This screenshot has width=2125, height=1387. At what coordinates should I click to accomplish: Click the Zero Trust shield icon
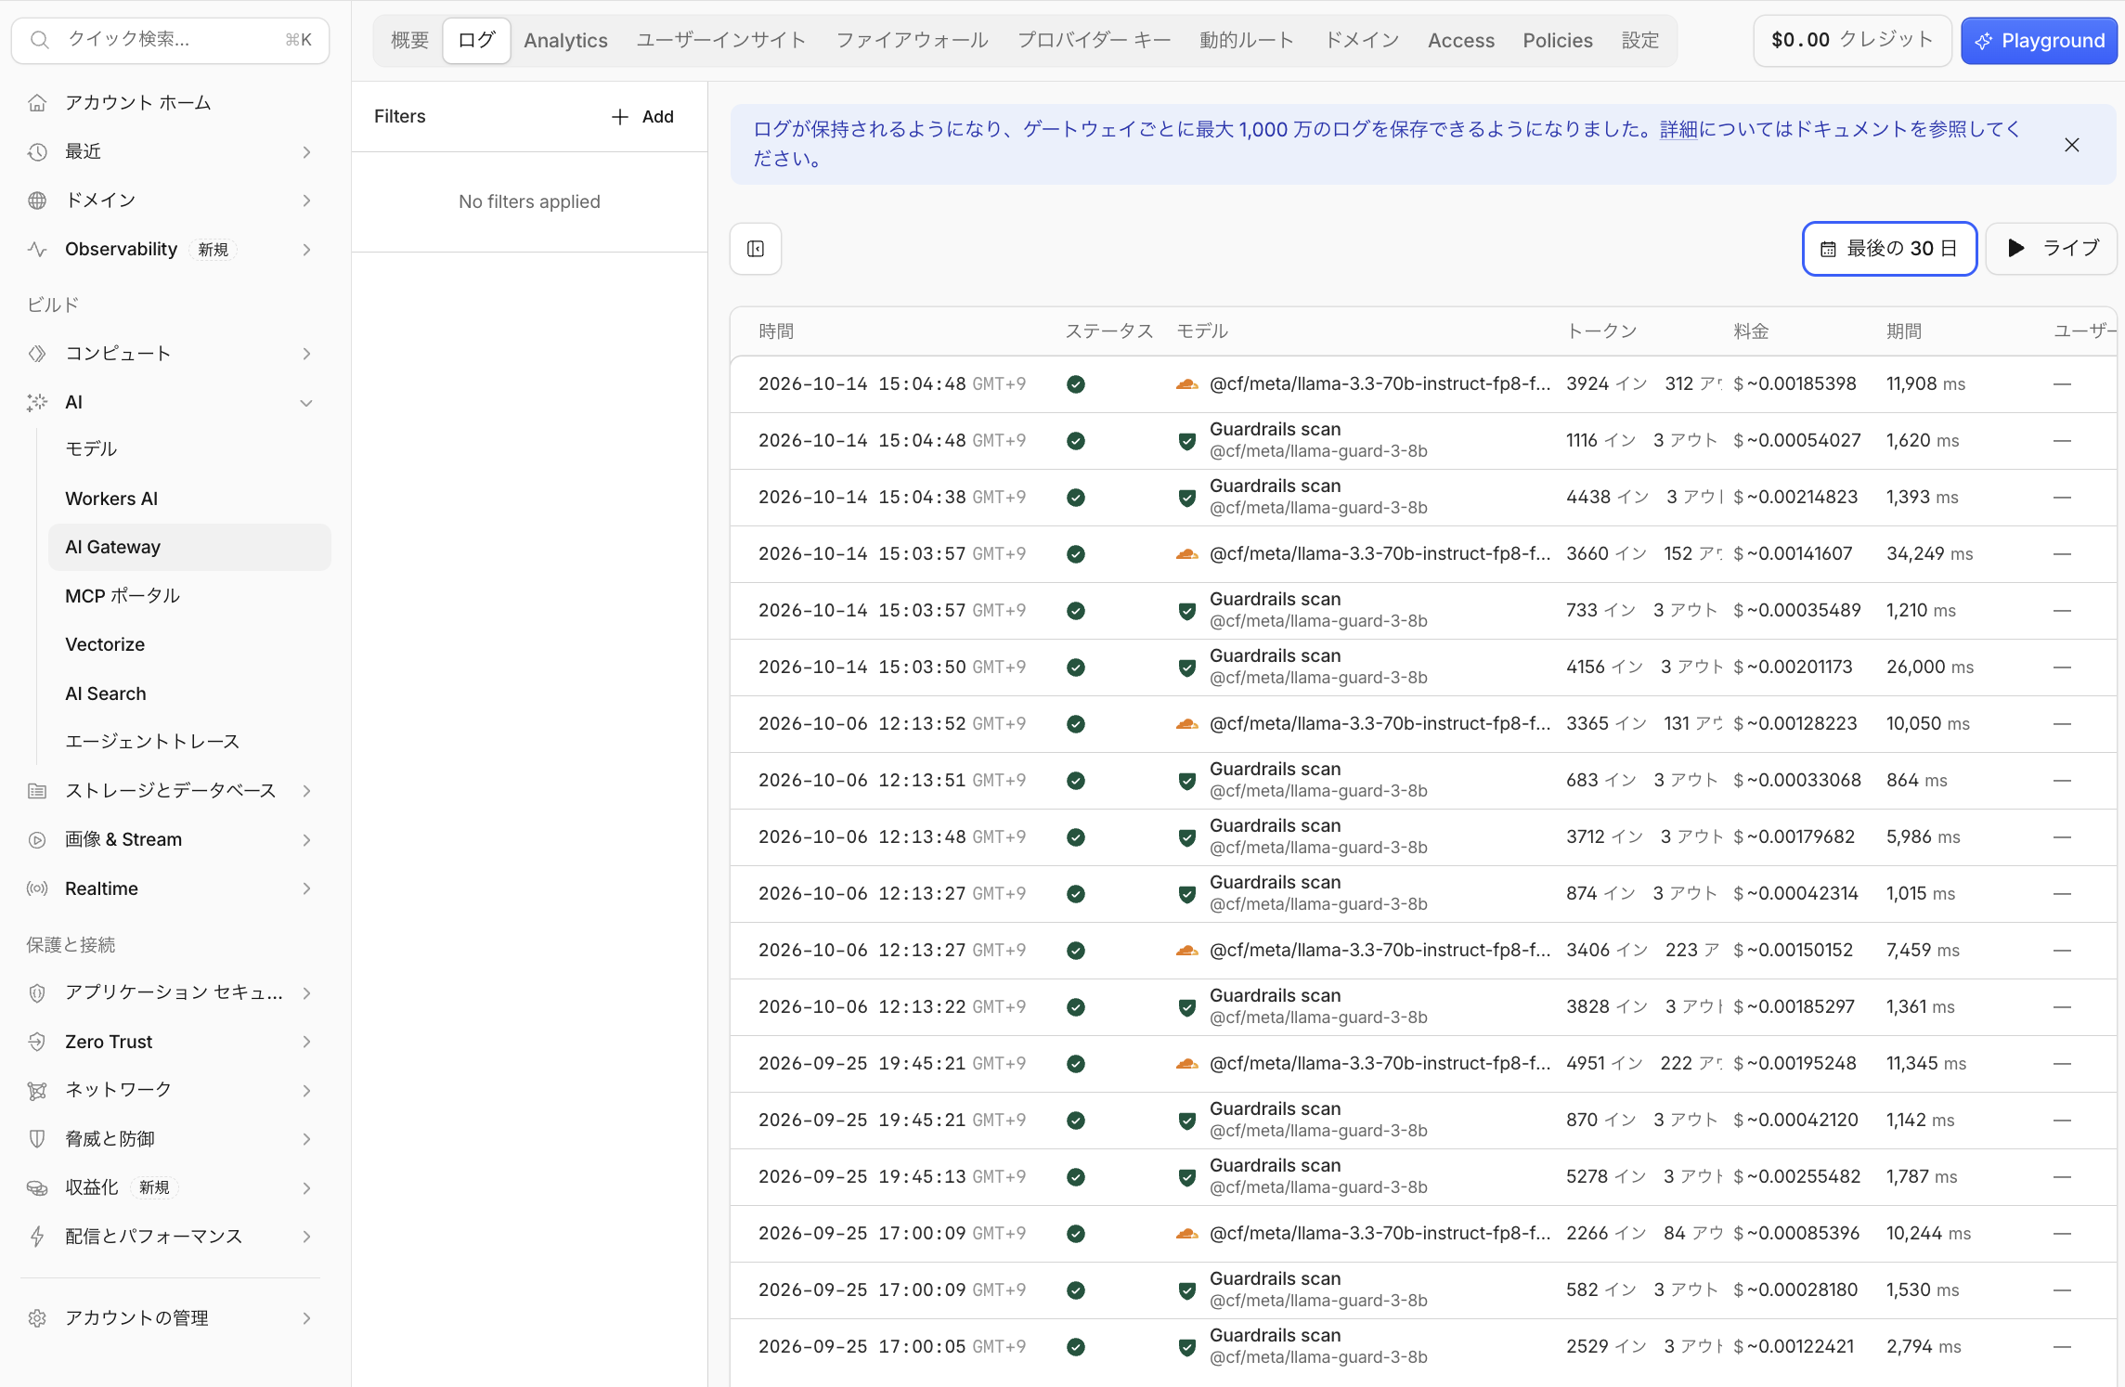coord(37,1042)
